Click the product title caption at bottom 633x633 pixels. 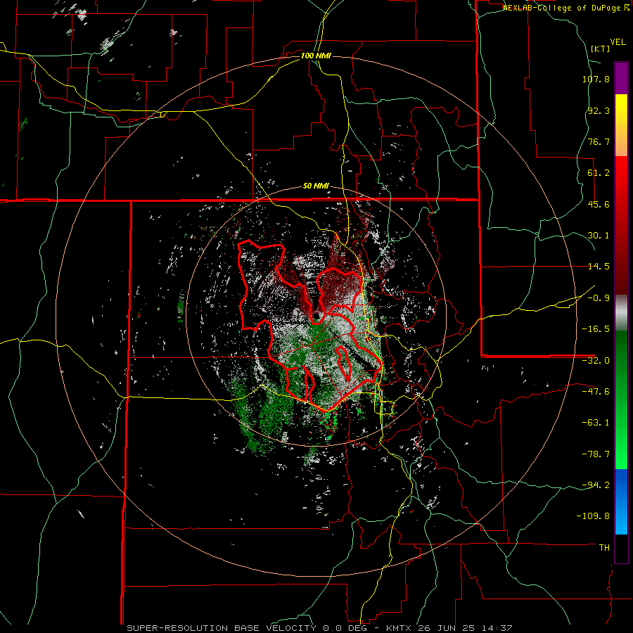319,628
